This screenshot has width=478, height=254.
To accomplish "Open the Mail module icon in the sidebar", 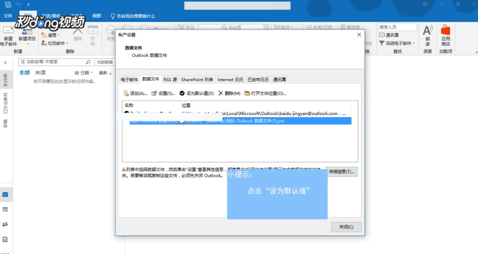I will coord(5,195).
